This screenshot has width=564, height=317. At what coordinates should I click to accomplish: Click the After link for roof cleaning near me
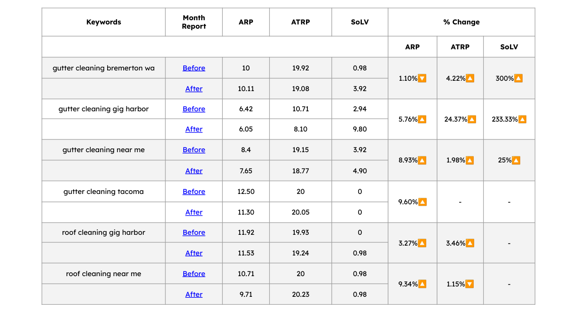point(194,294)
